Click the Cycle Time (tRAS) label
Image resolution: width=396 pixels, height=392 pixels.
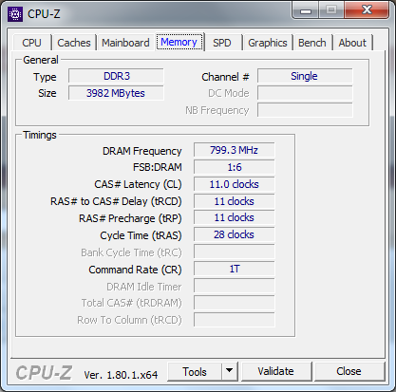141,235
